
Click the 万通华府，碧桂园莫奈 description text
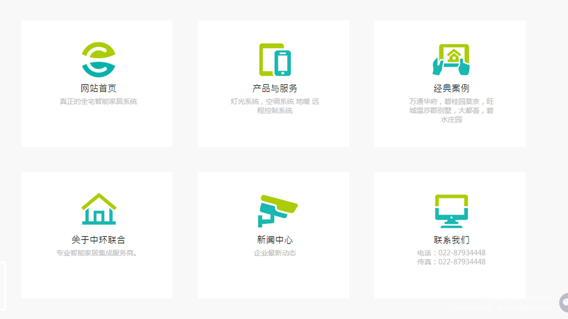coord(451,110)
